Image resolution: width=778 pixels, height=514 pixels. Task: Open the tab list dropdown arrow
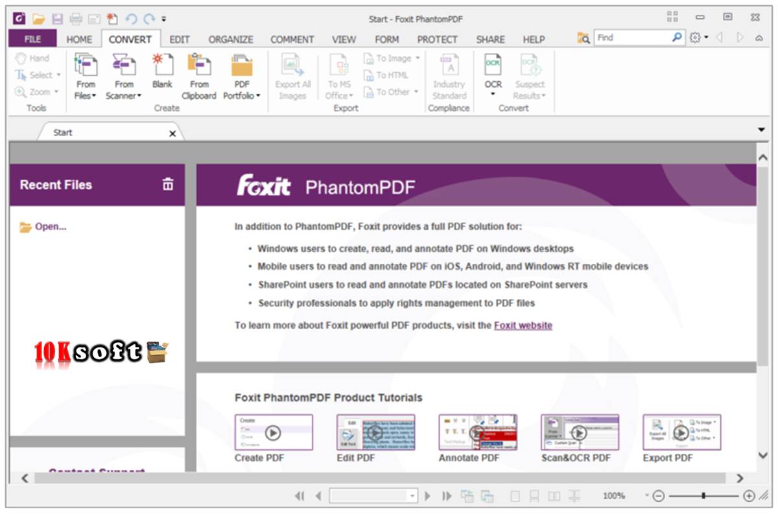761,130
